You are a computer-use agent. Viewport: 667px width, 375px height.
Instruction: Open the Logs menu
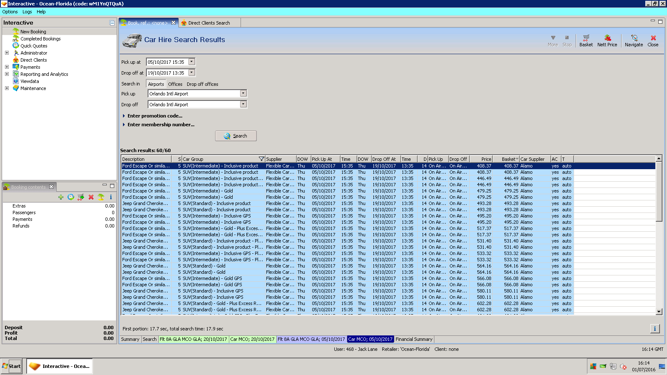pyautogui.click(x=27, y=12)
